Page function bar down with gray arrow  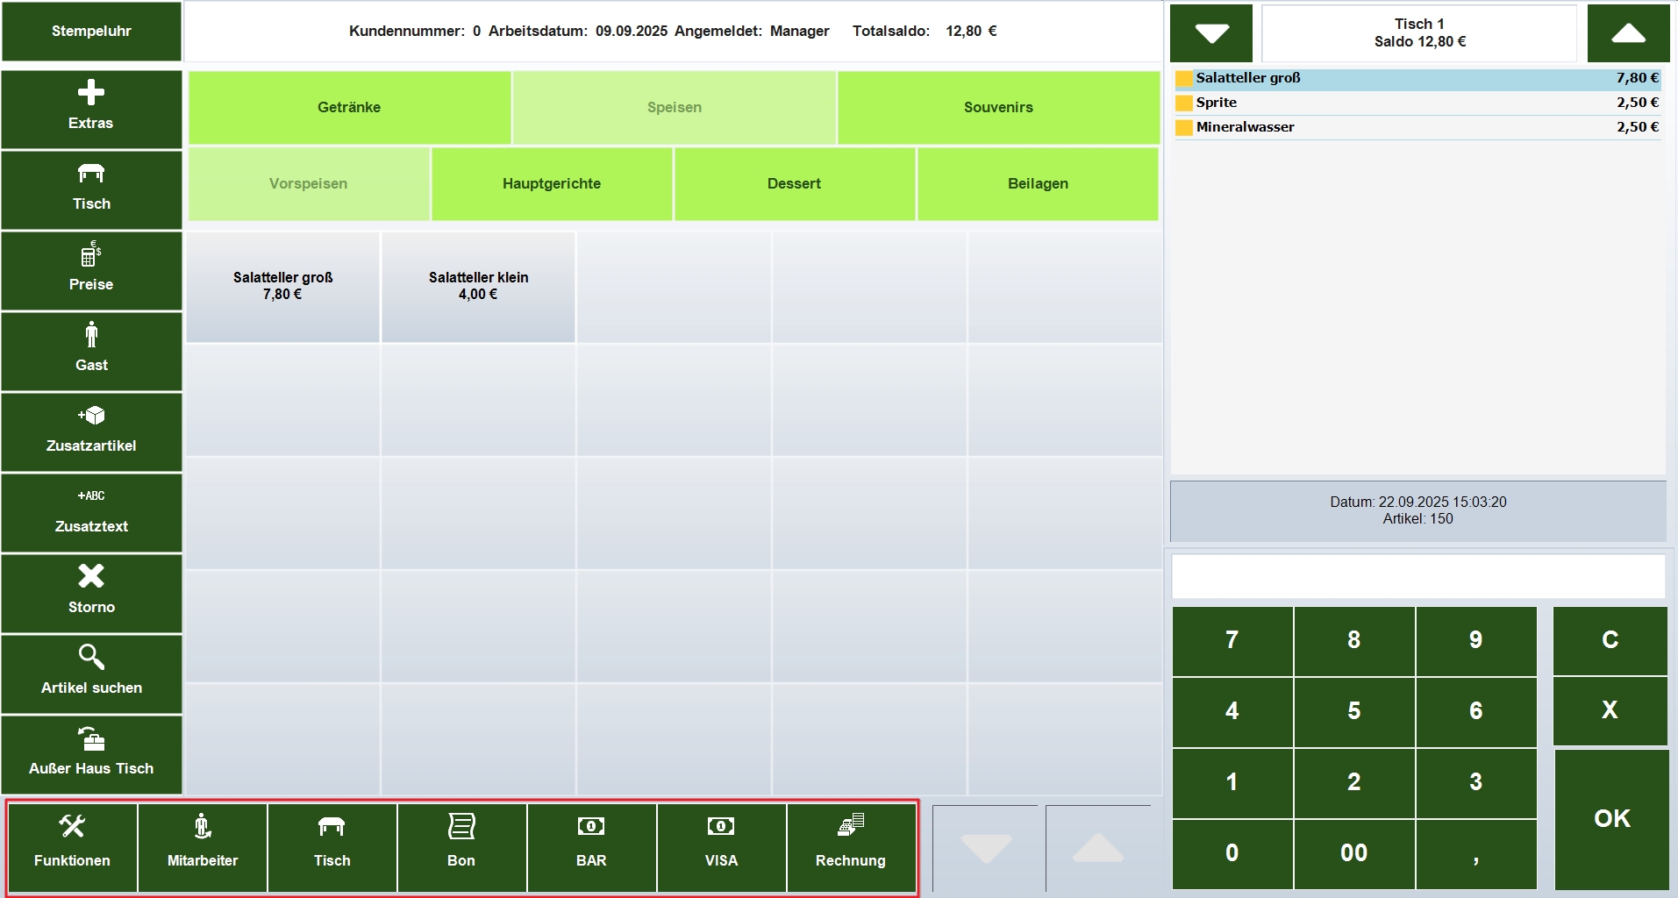[986, 848]
